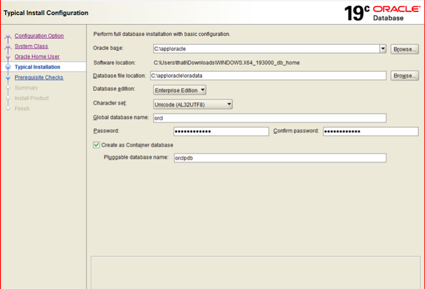Browse for Database file location
This screenshot has height=289, width=425.
[405, 75]
